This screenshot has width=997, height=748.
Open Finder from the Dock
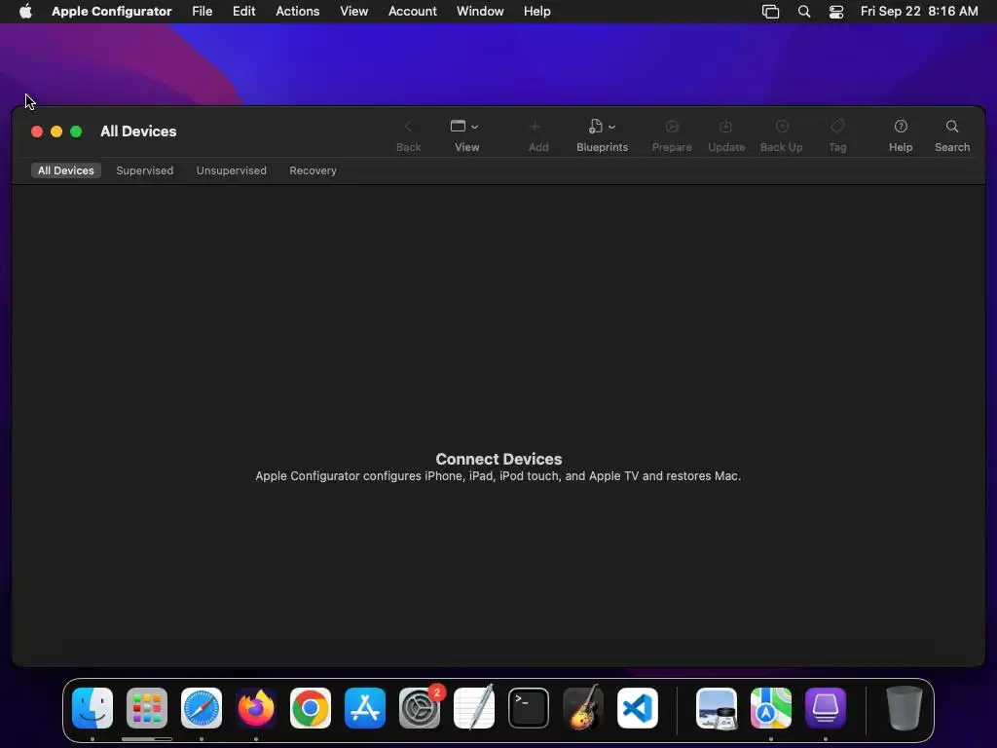(x=92, y=707)
